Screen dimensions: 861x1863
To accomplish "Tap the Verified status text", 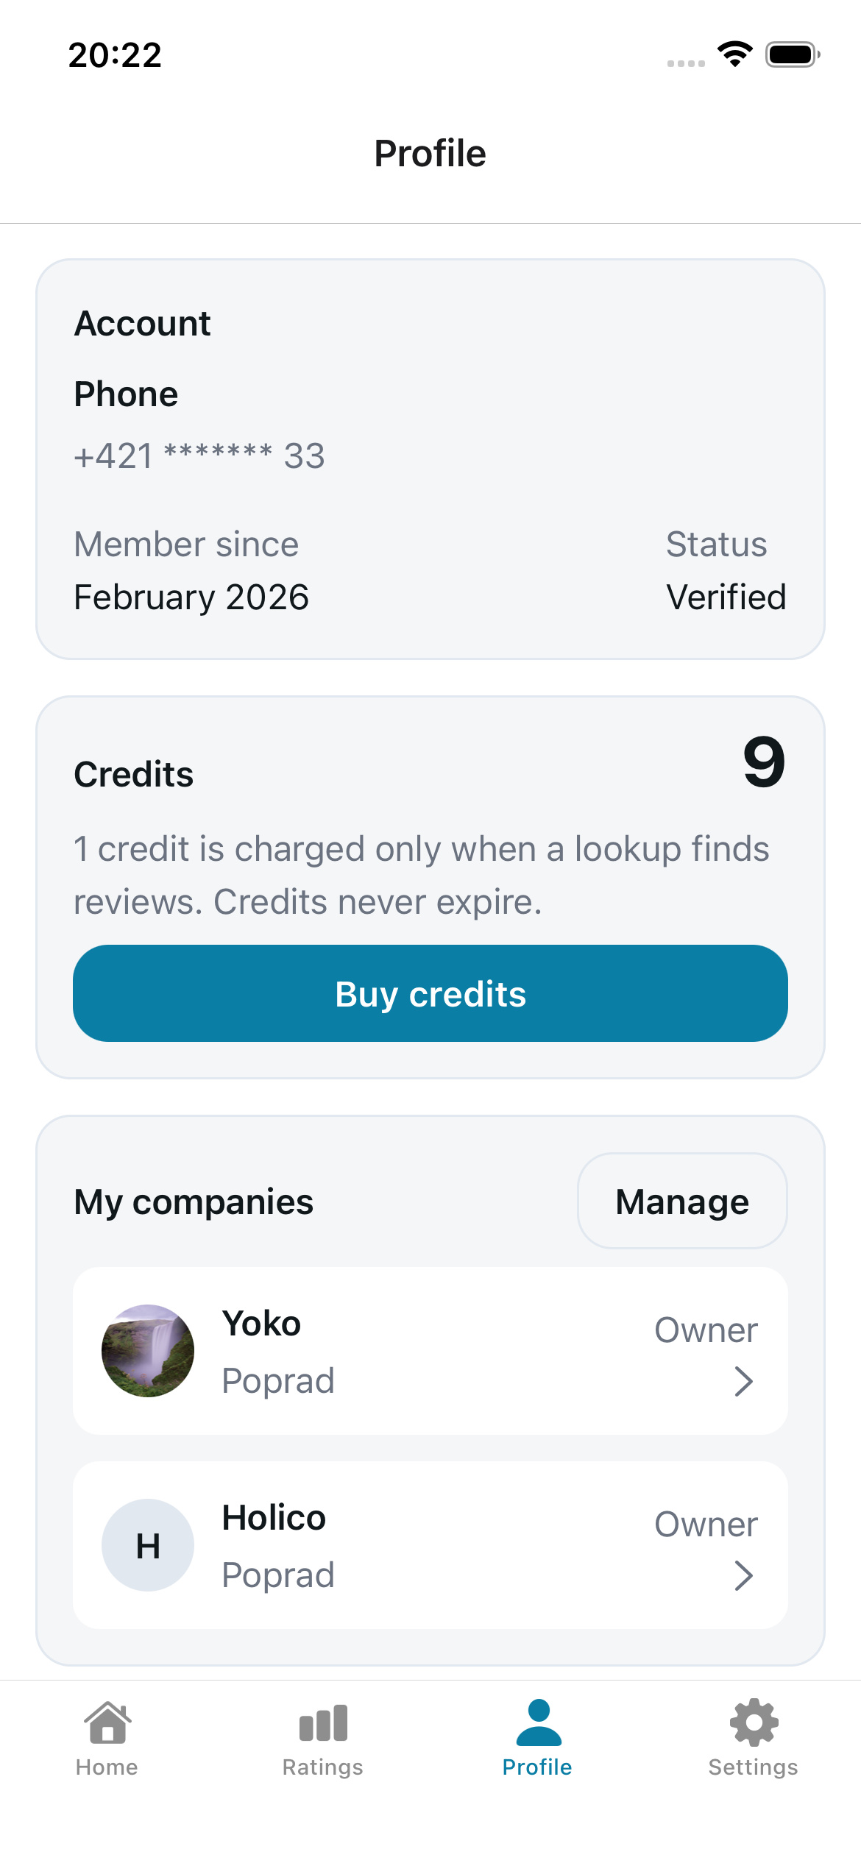I will (726, 597).
